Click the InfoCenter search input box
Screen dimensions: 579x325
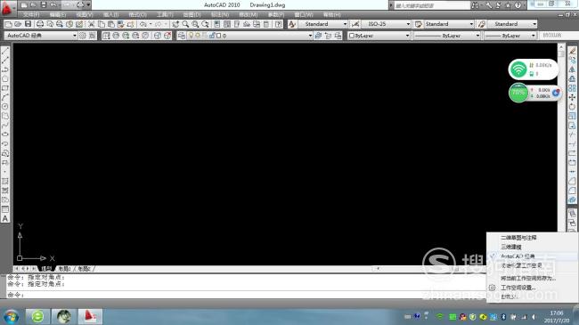(431, 5)
